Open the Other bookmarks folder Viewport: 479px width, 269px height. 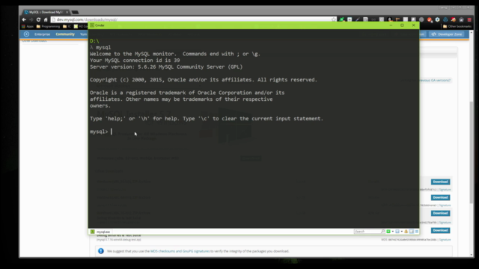point(457,27)
